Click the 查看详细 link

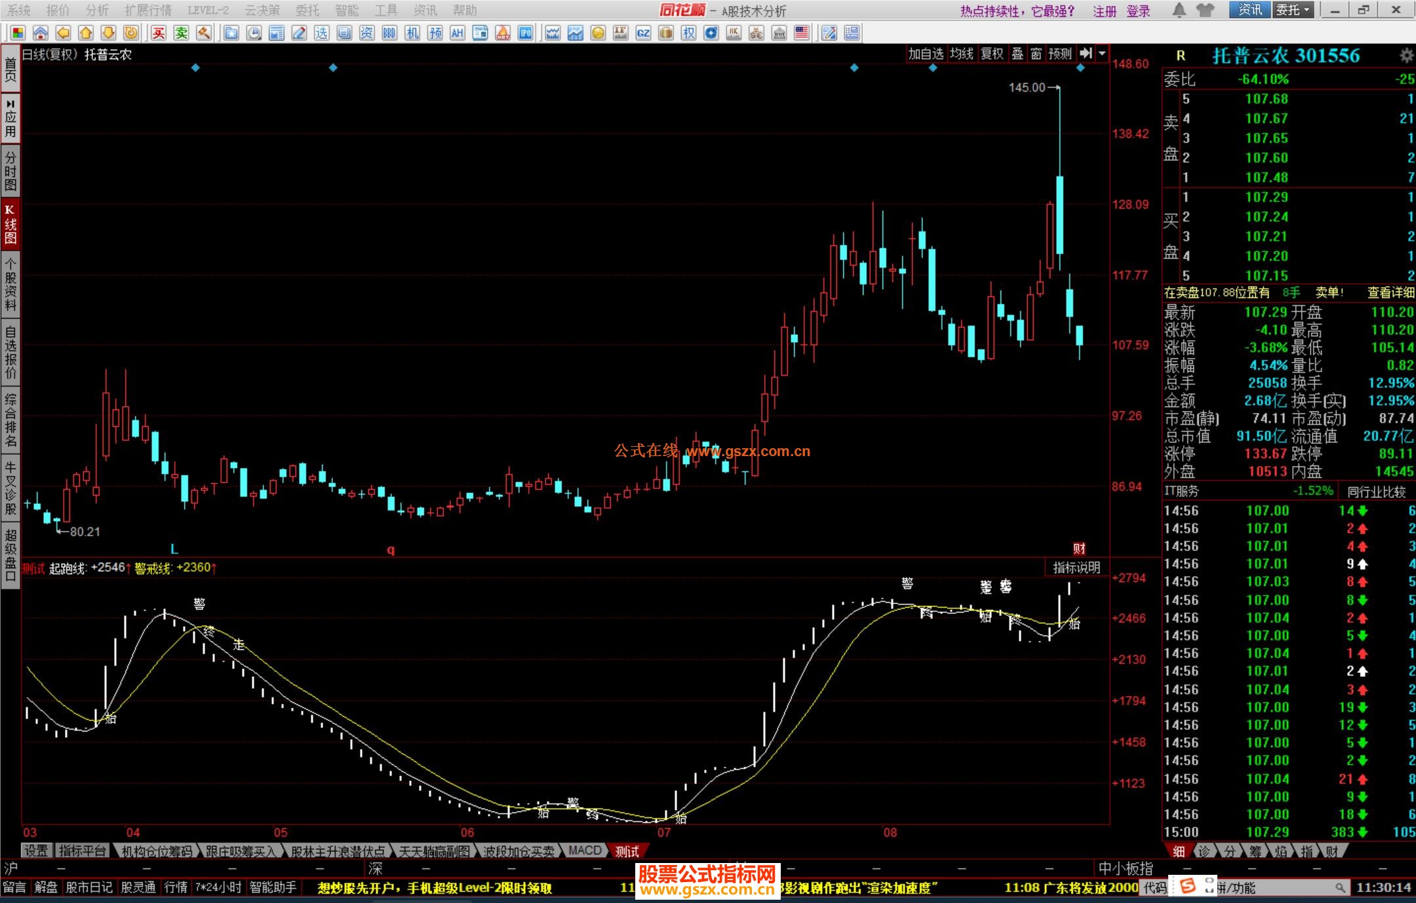pyautogui.click(x=1390, y=292)
